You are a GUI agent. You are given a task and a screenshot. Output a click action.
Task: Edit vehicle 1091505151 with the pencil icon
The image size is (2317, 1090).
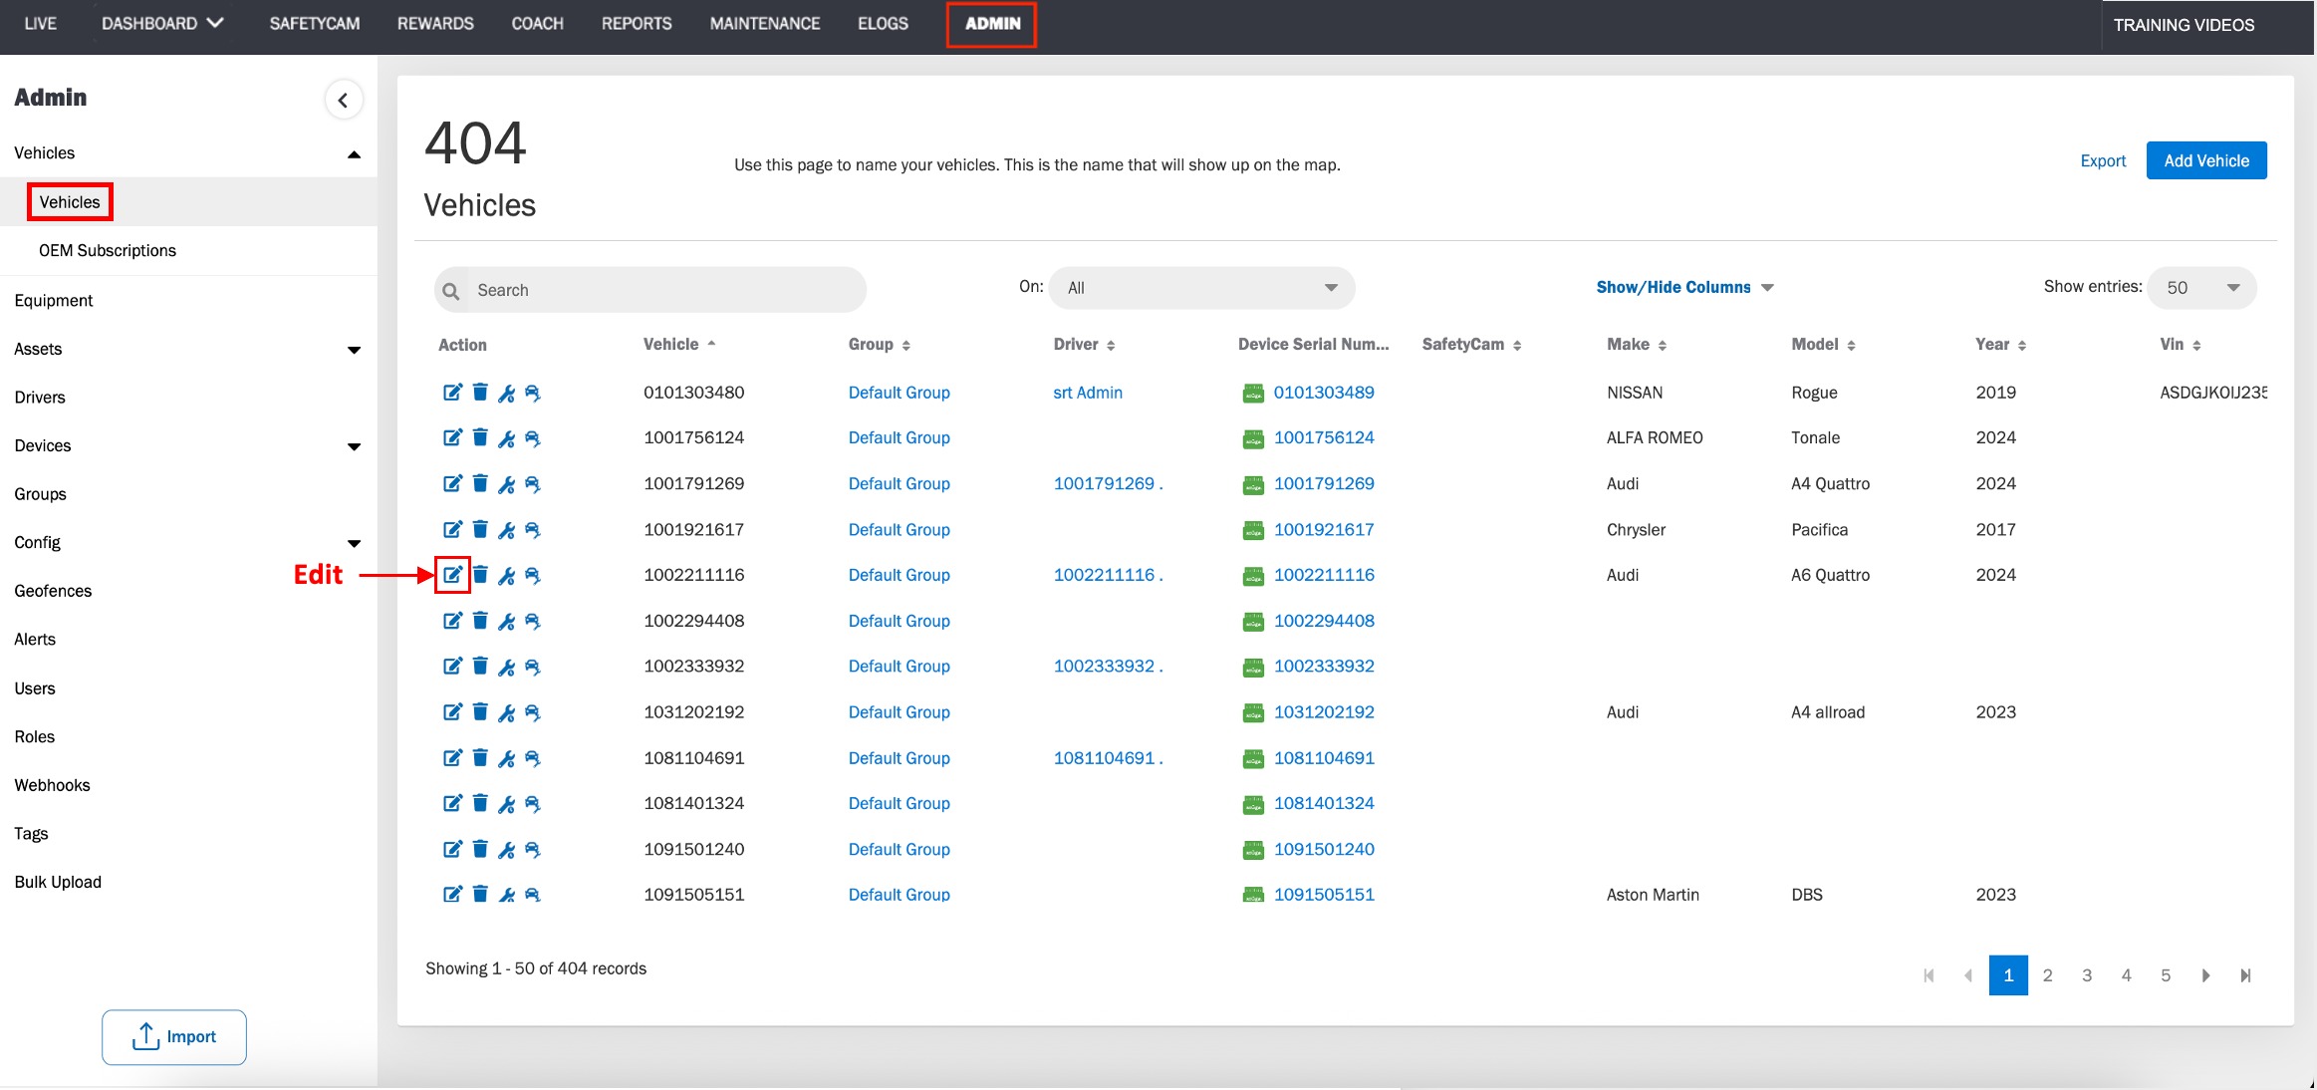(452, 895)
